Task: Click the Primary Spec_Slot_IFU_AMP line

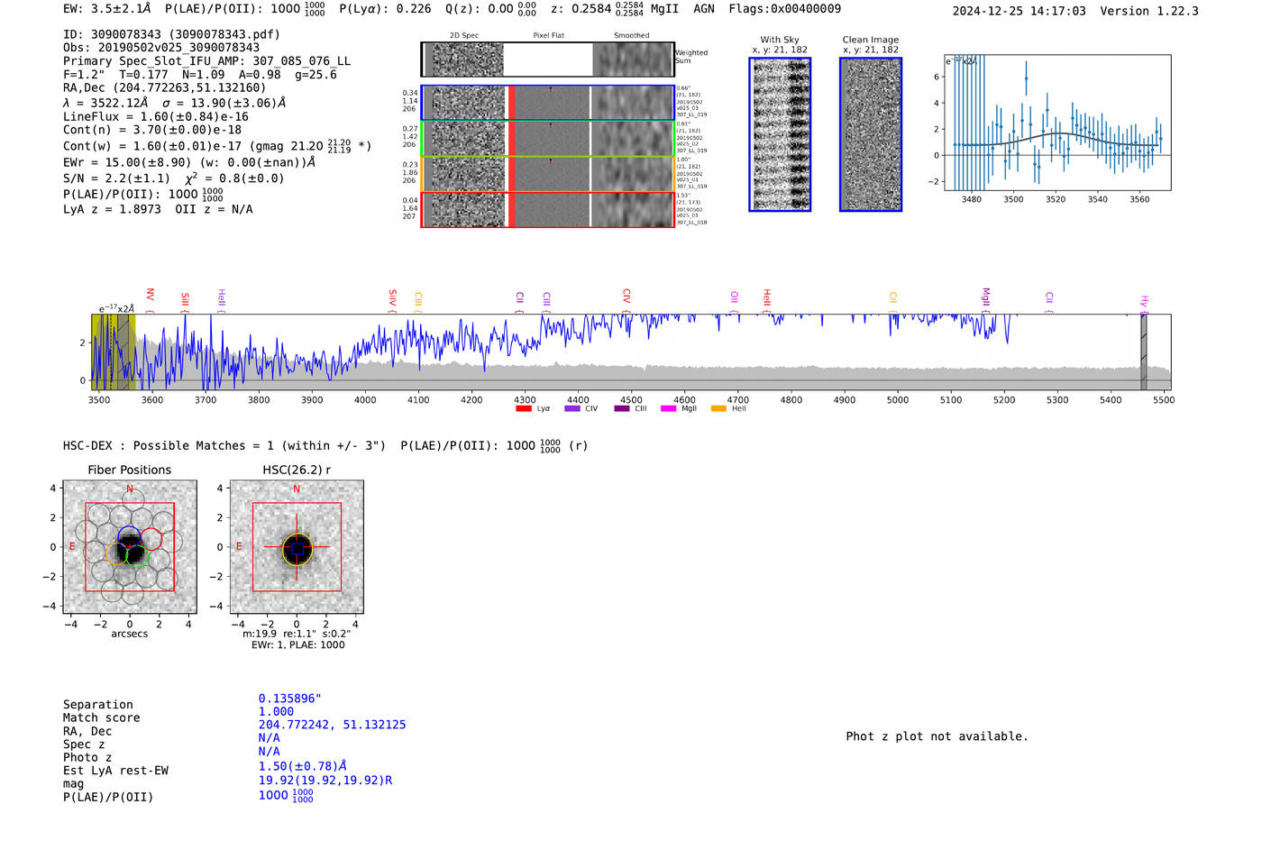Action: 206,61
